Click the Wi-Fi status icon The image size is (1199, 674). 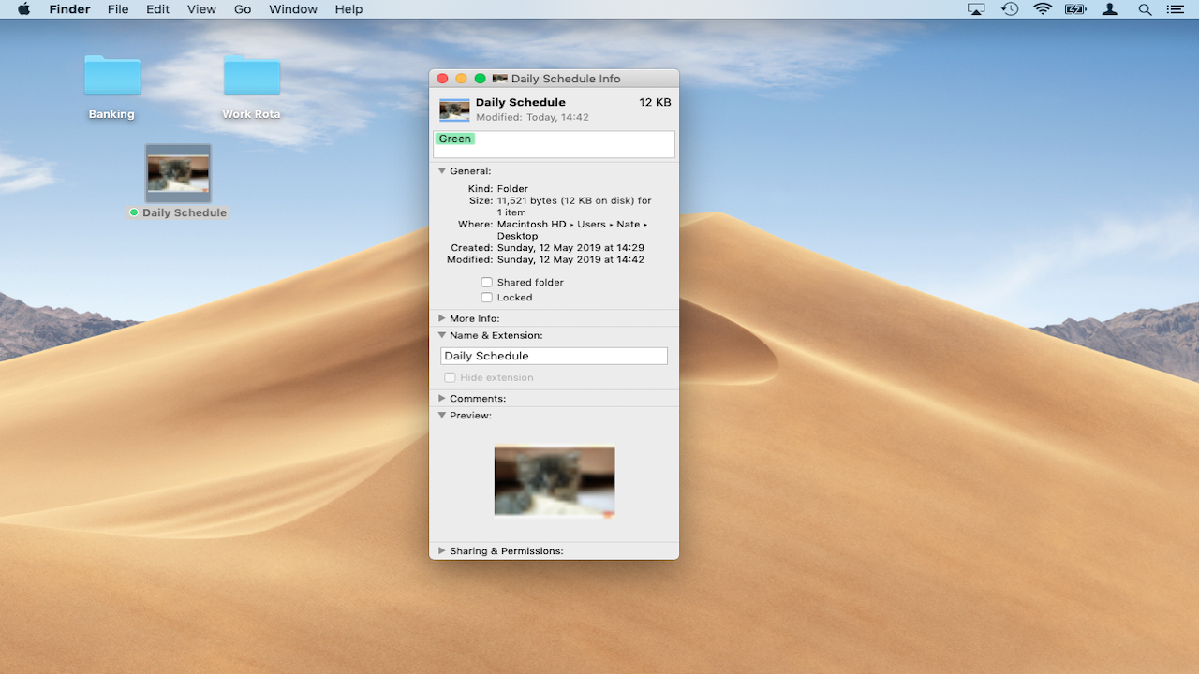[1043, 9]
